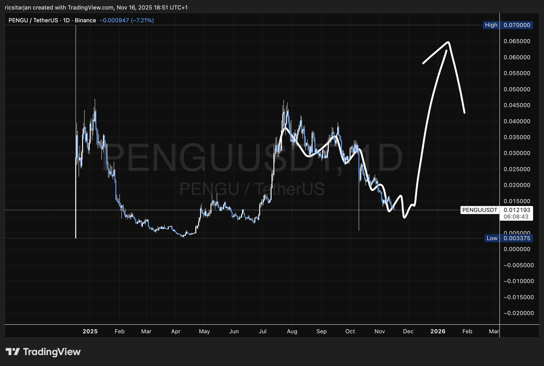Click the 0.065000 price axis label
This screenshot has width=544, height=366.
tap(517, 41)
